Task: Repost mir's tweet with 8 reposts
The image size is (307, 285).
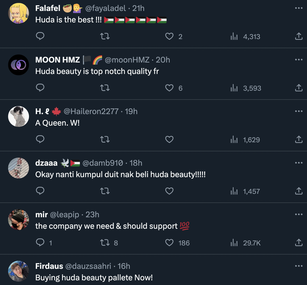Action: 105,243
